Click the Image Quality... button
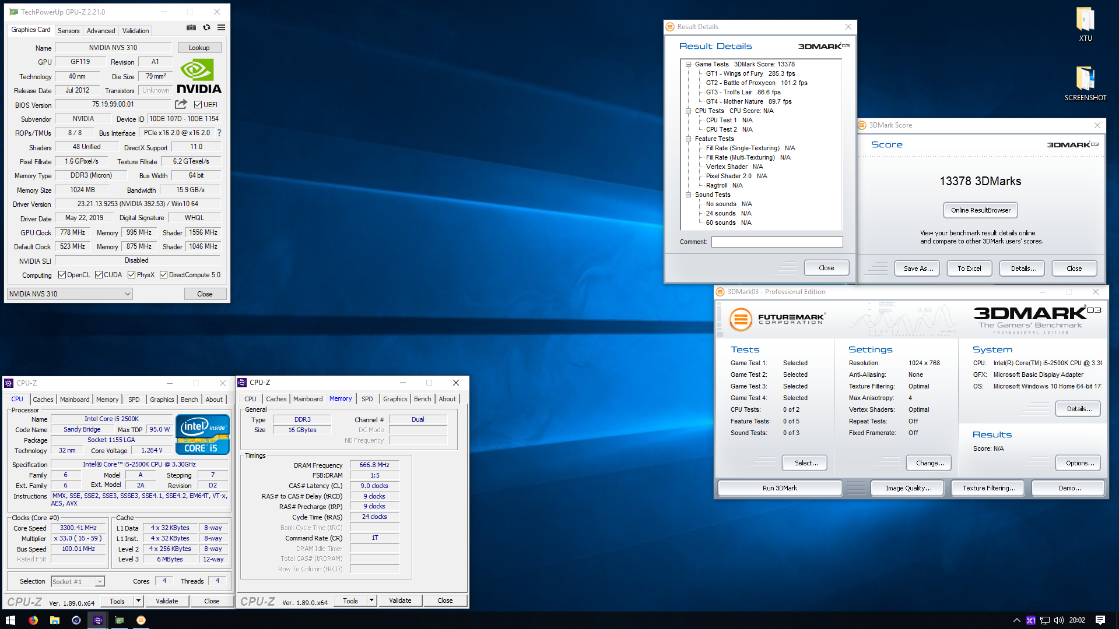The image size is (1119, 629). pos(908,488)
